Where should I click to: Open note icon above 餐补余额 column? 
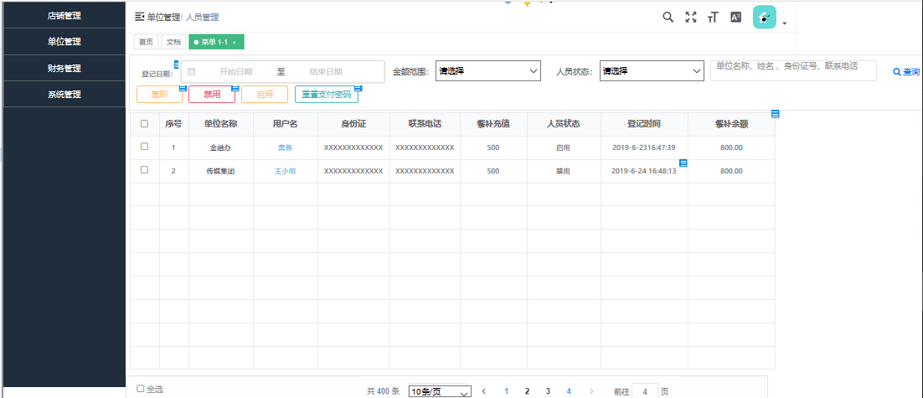776,113
